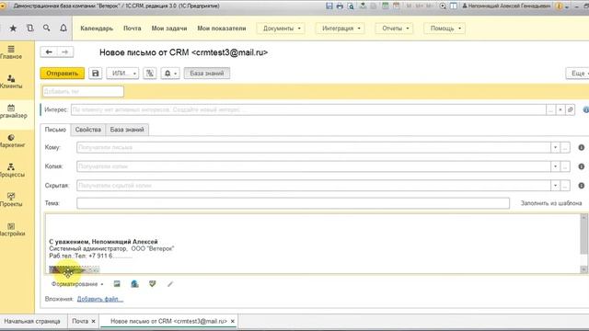Switch to the Свойства tab
The image size is (589, 331).
coord(88,130)
